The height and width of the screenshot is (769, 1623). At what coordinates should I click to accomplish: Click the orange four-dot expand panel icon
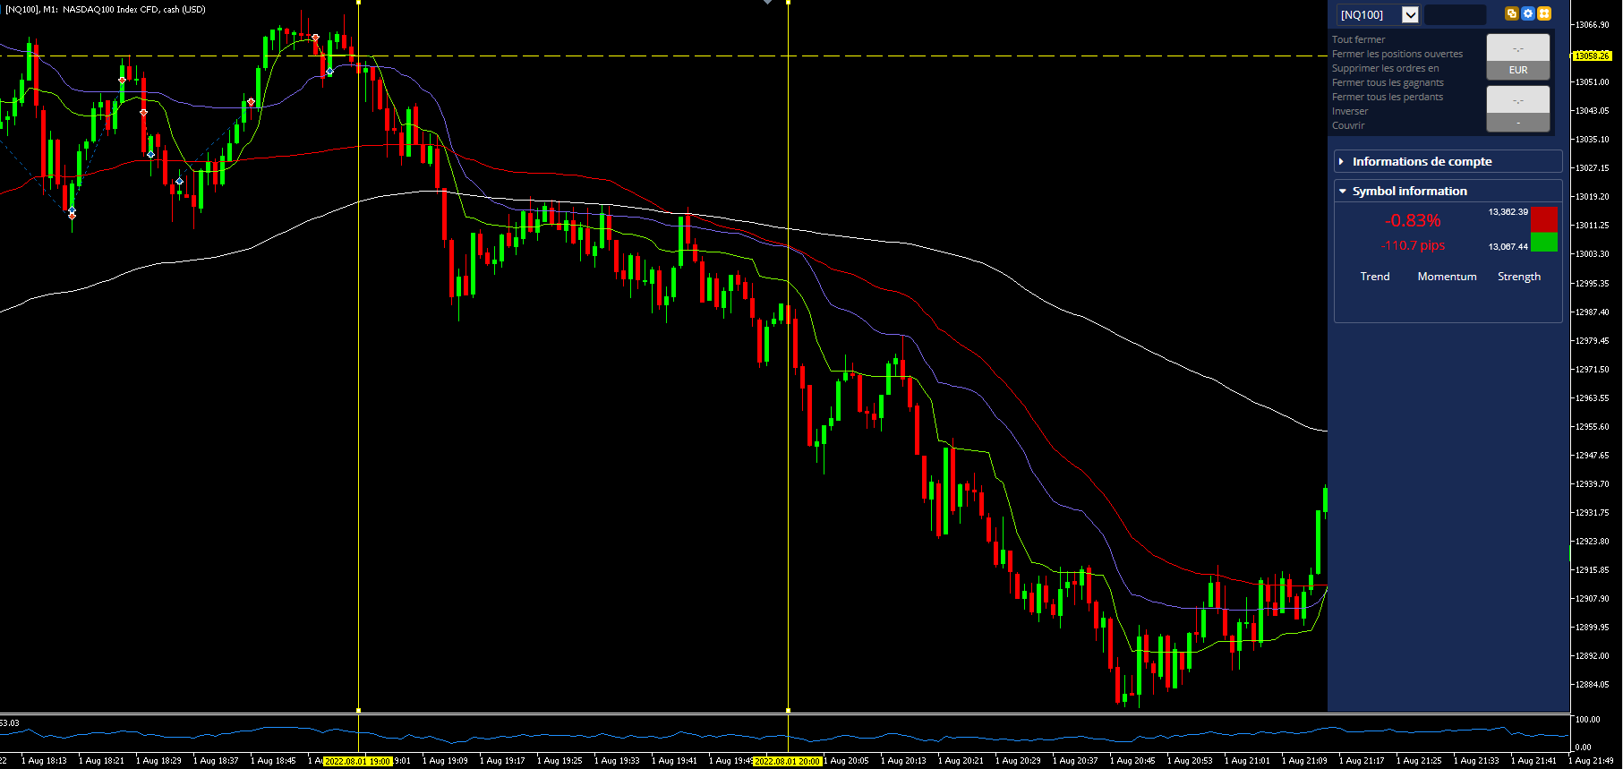point(1544,13)
